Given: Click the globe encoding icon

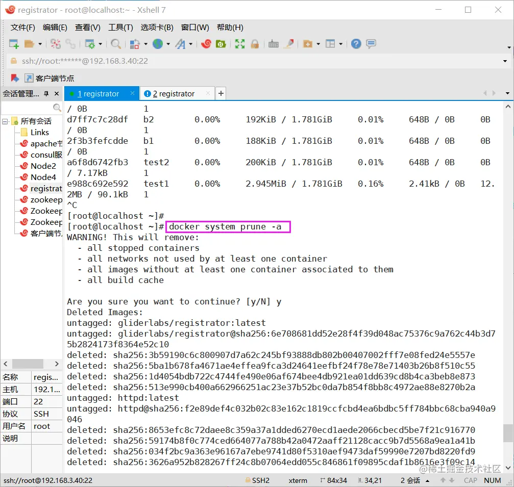Looking at the screenshot, I should [158, 43].
